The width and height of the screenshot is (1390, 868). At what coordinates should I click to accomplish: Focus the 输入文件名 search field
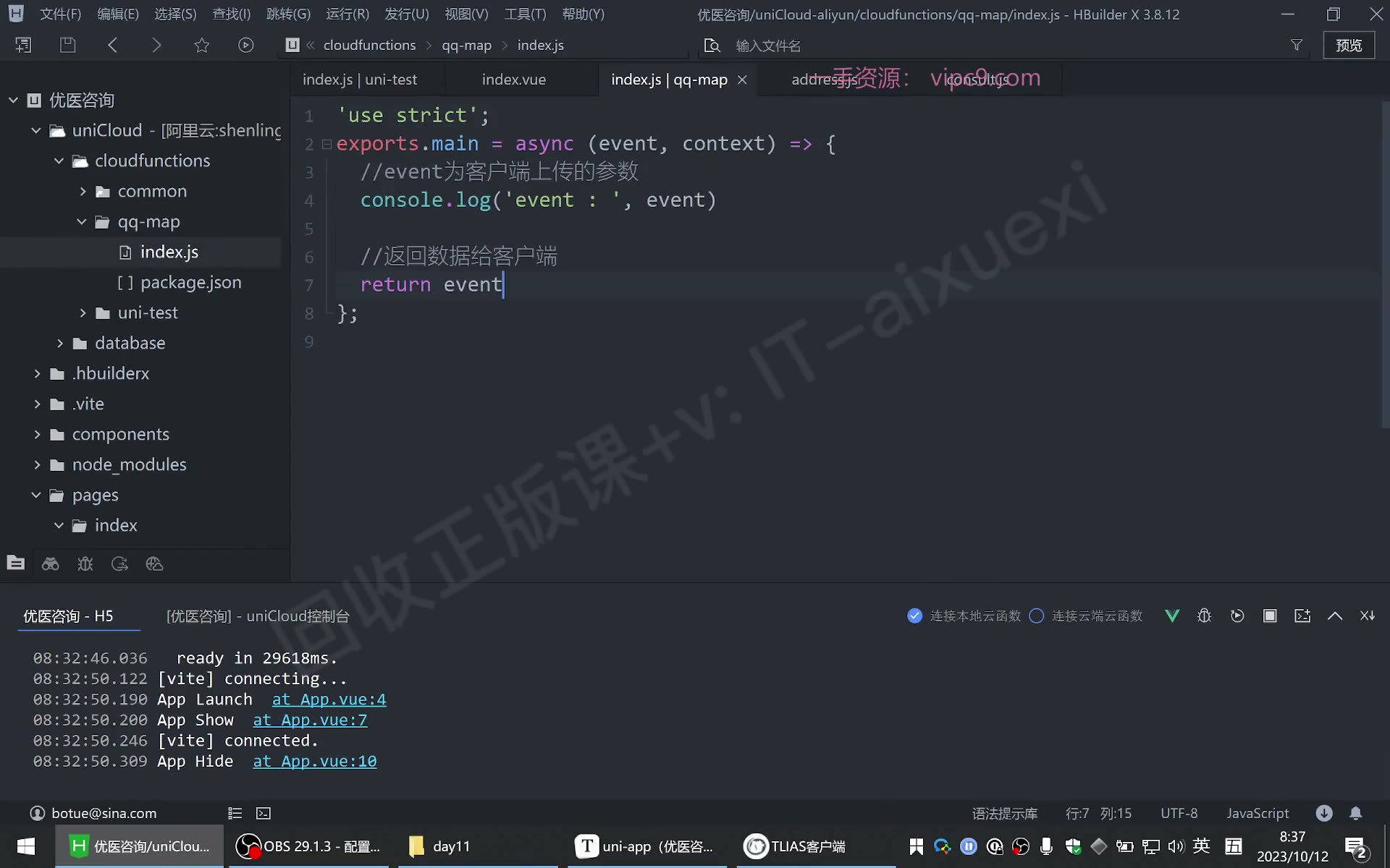tap(1006, 46)
